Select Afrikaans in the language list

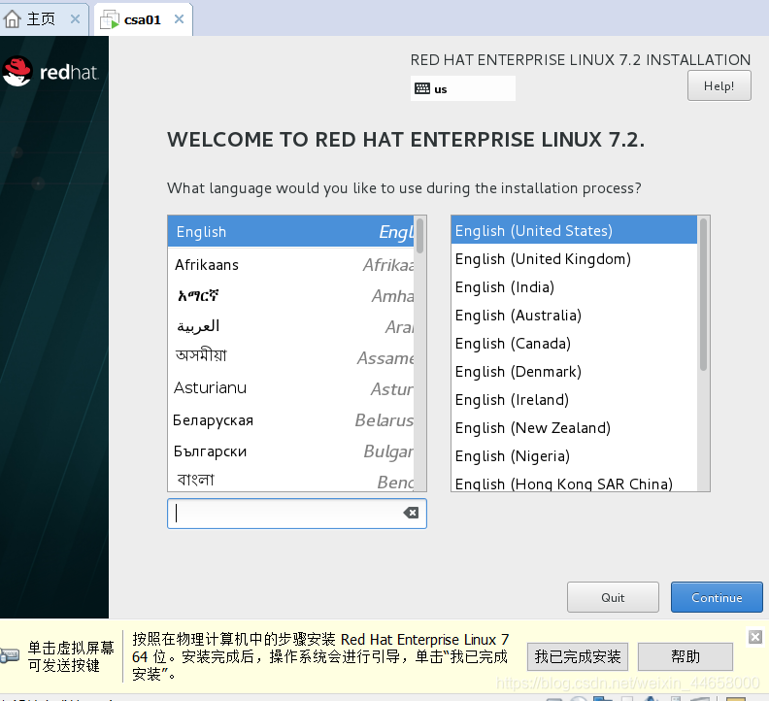[291, 265]
